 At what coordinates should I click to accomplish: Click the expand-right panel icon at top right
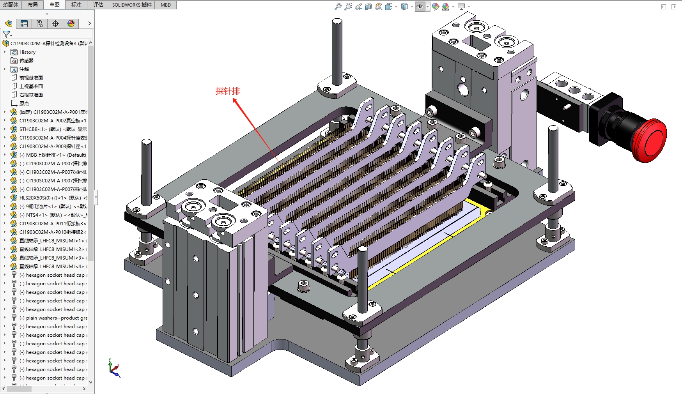[x=674, y=7]
